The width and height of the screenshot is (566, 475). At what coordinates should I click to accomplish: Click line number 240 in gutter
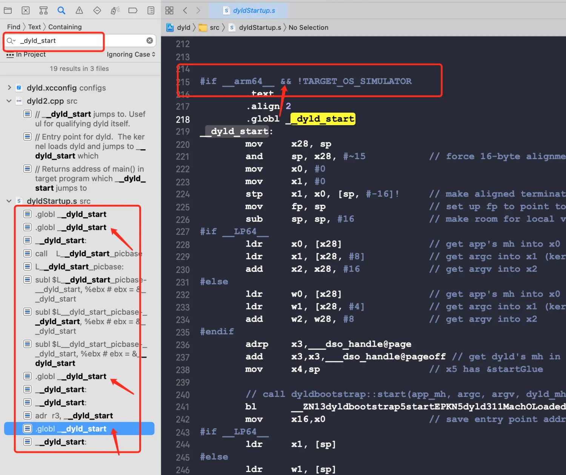pos(183,395)
